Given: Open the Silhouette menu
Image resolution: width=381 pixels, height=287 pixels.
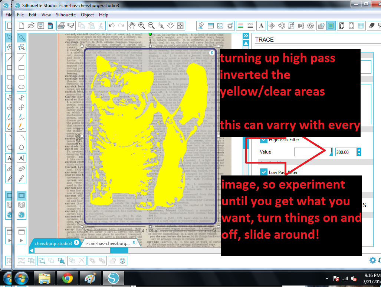Looking at the screenshot, I should tap(66, 14).
